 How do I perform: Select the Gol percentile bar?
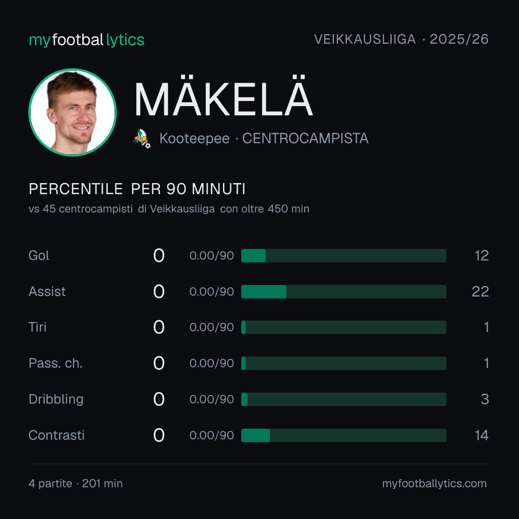344,256
